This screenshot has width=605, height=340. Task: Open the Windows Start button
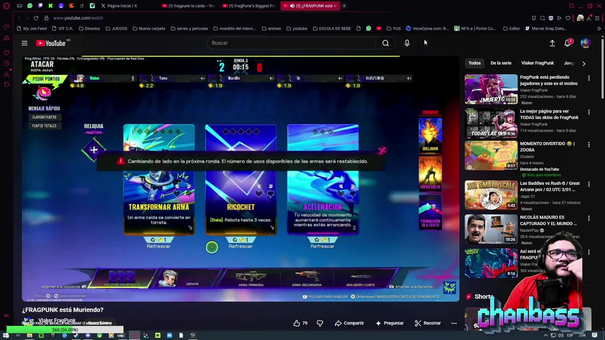pyautogui.click(x=7, y=335)
